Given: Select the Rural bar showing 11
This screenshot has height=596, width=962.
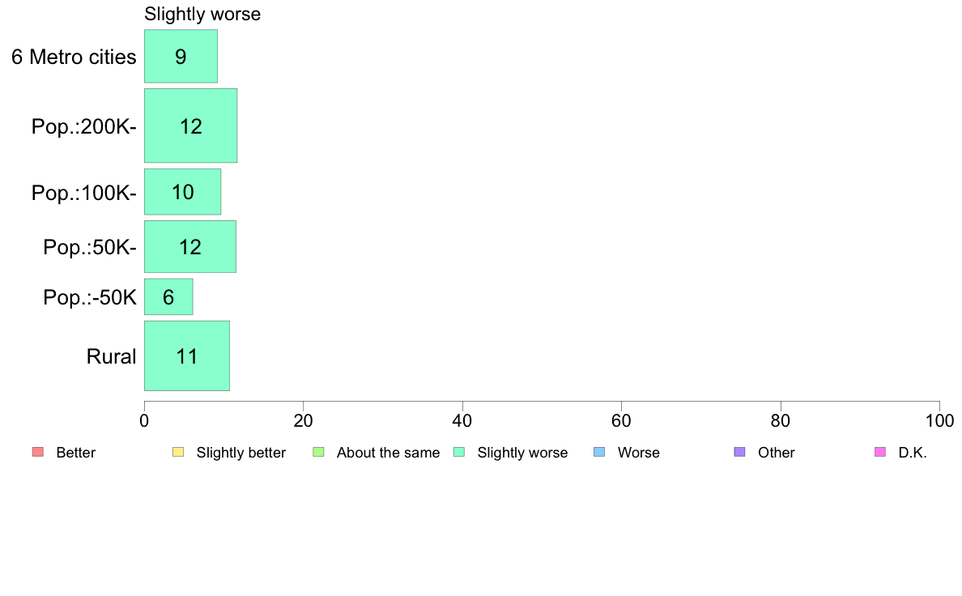Looking at the screenshot, I should (x=187, y=356).
